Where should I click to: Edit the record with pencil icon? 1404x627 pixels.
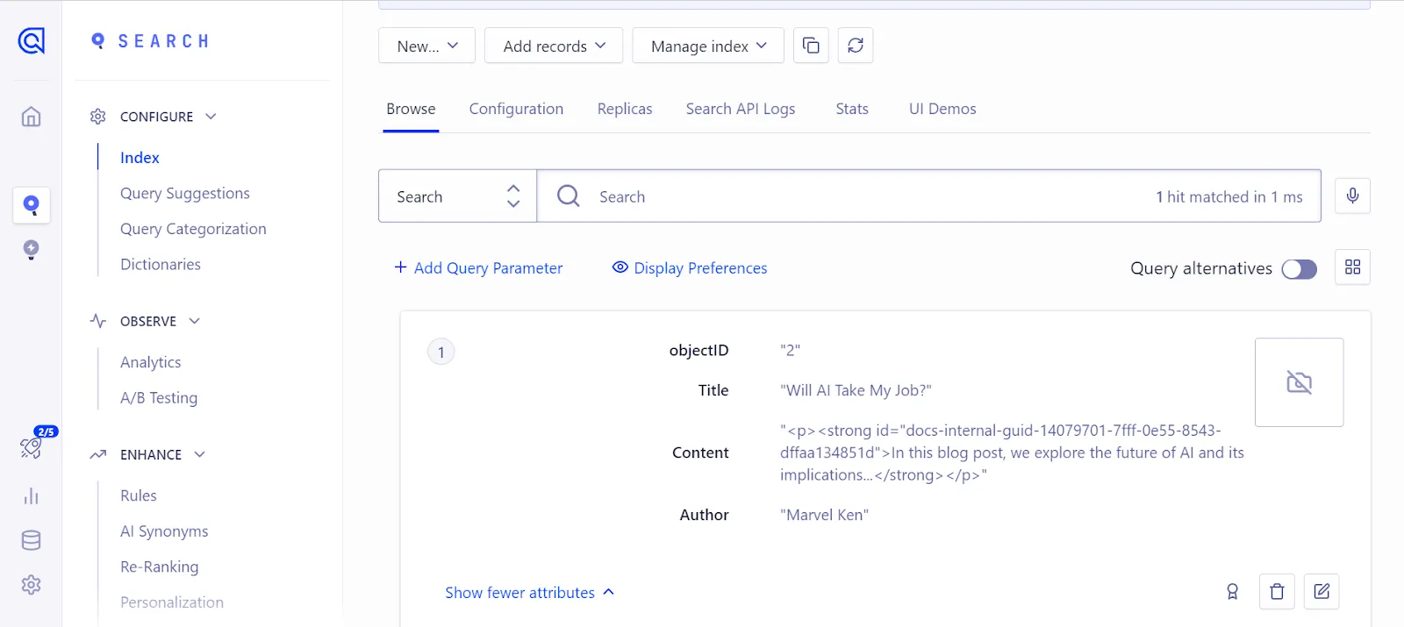pyautogui.click(x=1322, y=592)
